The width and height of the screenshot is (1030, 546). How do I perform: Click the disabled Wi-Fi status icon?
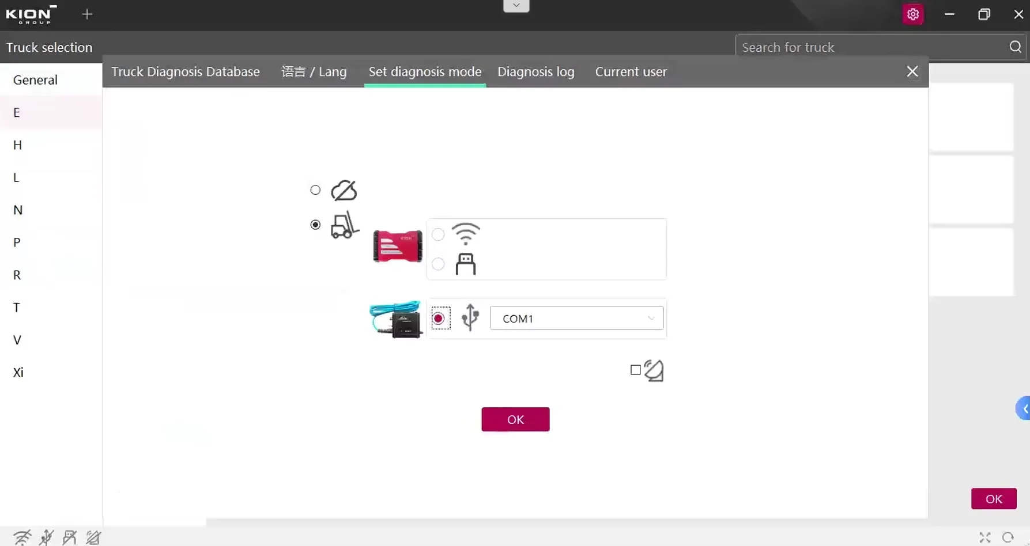point(22,537)
